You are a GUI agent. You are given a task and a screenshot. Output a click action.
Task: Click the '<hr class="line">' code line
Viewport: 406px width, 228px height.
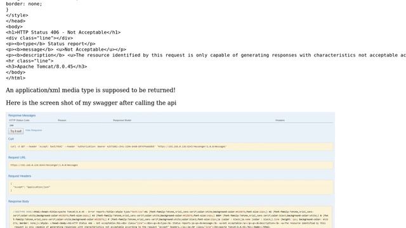30,61
